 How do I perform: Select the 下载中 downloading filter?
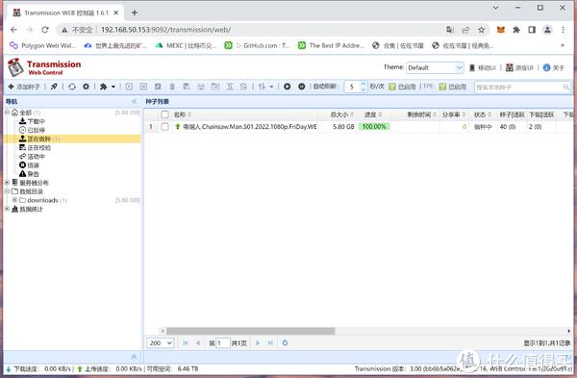point(32,121)
